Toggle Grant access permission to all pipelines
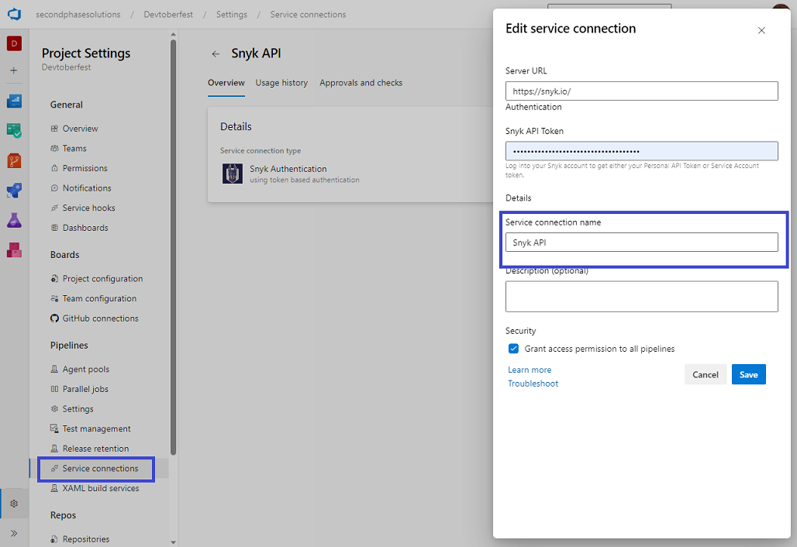The image size is (797, 547). (513, 349)
